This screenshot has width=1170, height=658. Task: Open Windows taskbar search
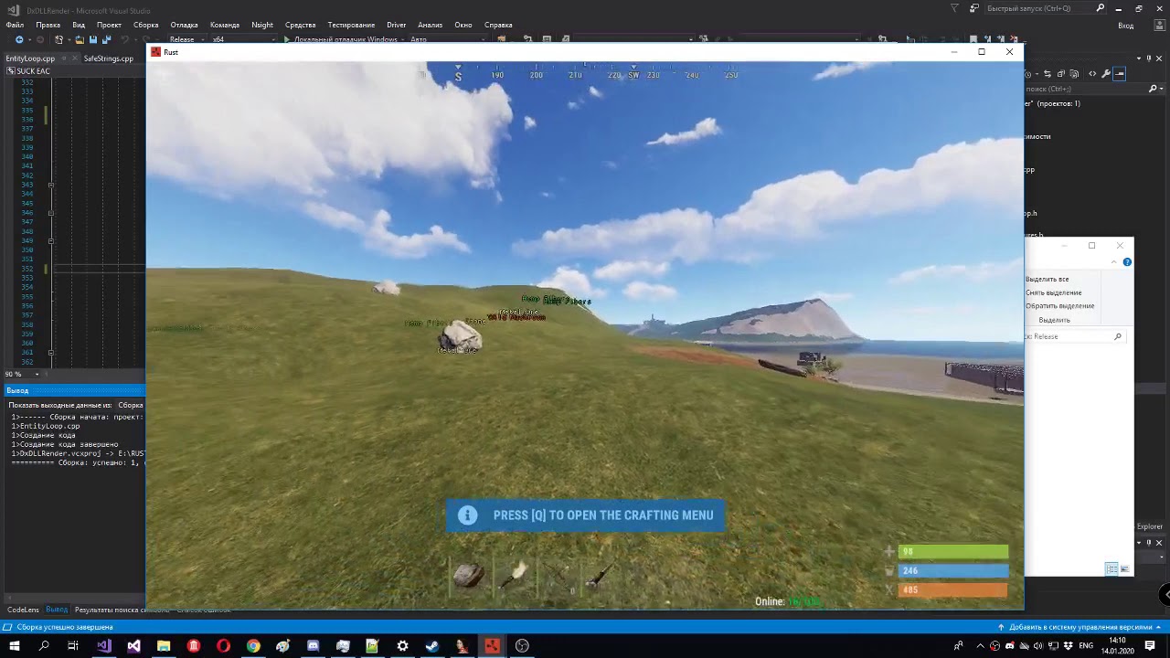(44, 646)
